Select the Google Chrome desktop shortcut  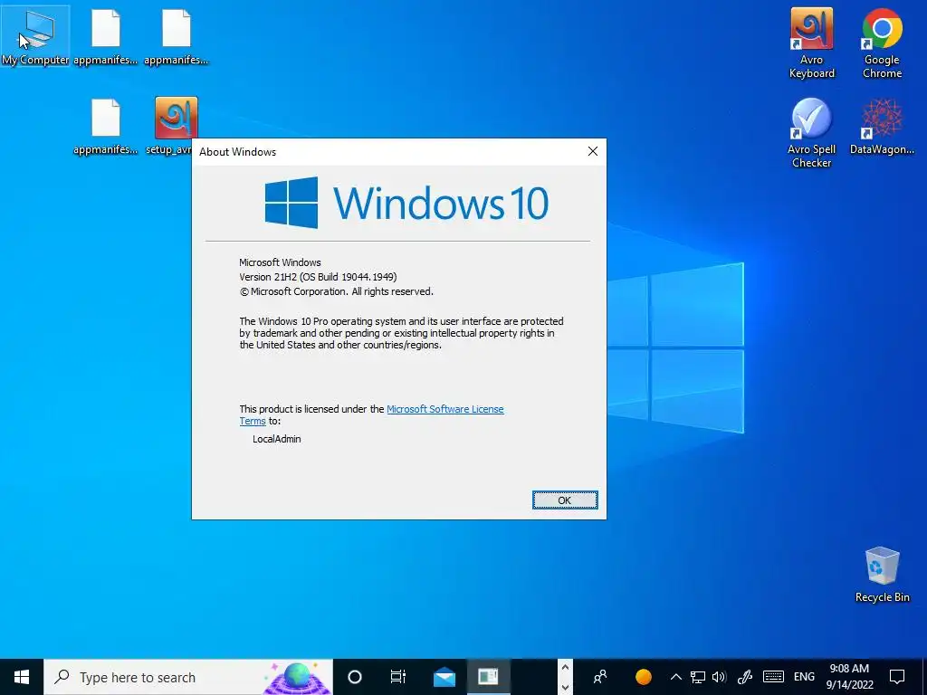point(882,43)
